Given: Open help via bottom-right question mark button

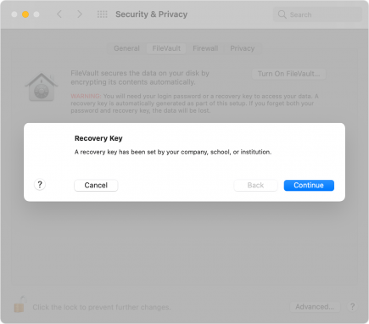Looking at the screenshot, I should [352, 306].
